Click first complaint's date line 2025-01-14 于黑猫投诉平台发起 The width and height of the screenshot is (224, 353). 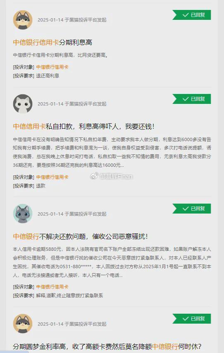72,20
